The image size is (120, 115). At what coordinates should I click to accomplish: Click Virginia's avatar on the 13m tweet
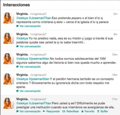(9, 79)
